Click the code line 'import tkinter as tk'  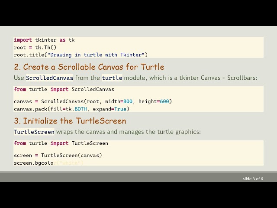pos(44,40)
